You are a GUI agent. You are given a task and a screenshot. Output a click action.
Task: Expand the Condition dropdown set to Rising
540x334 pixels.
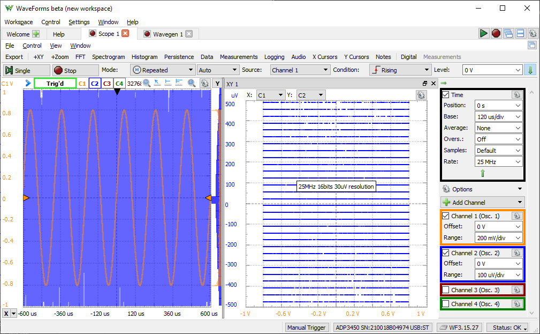click(400, 70)
